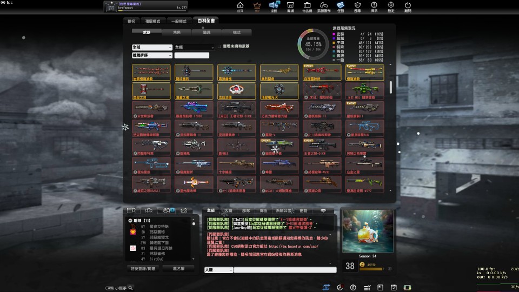519x292 pixels.
Task: Switch to the 排名 ranking tab
Action: pos(131,21)
